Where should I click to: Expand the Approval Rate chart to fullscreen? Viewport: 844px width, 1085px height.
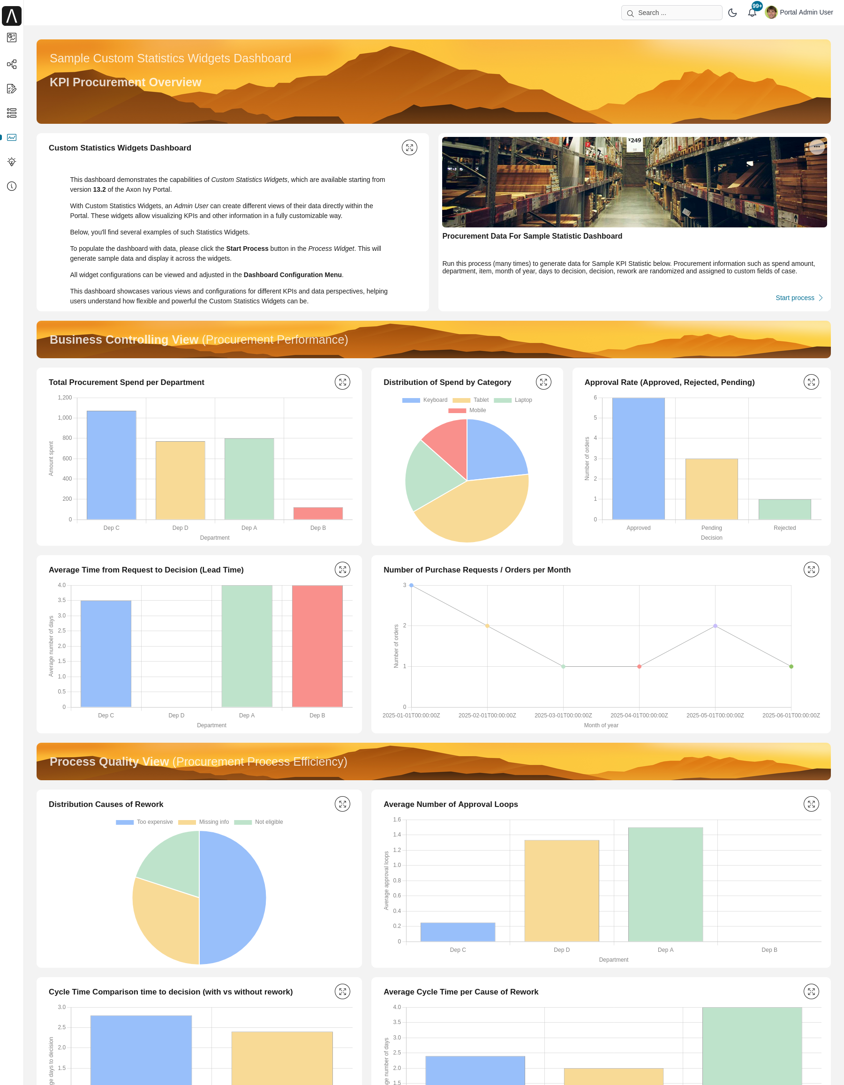811,382
